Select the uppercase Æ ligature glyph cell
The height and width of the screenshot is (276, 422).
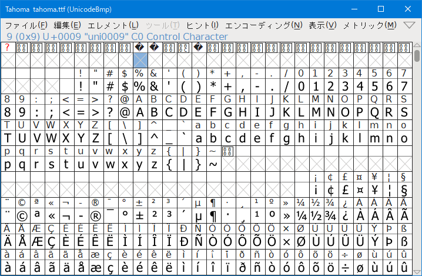(x=36, y=242)
